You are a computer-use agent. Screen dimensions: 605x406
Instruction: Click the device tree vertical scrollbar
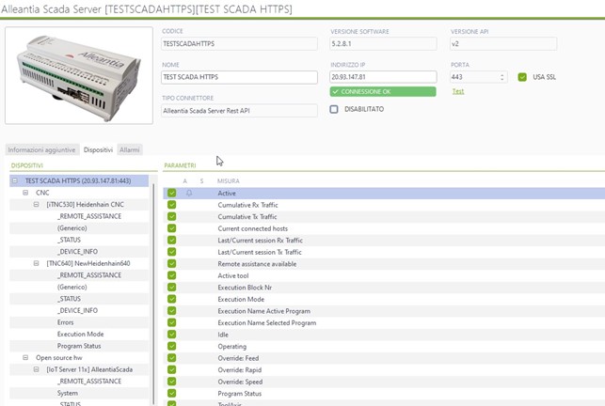(x=154, y=293)
